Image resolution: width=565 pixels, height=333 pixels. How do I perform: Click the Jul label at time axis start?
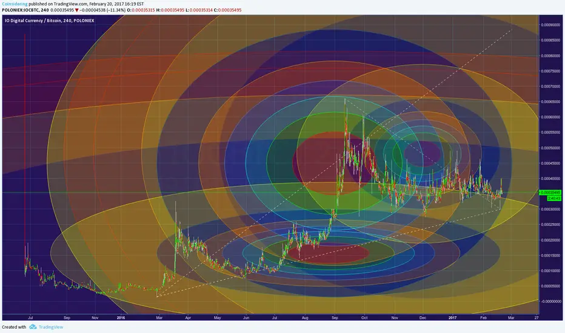[x=31, y=317]
